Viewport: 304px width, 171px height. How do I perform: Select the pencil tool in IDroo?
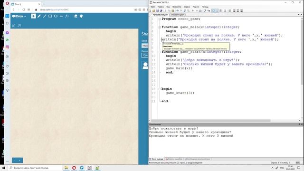(39, 16)
